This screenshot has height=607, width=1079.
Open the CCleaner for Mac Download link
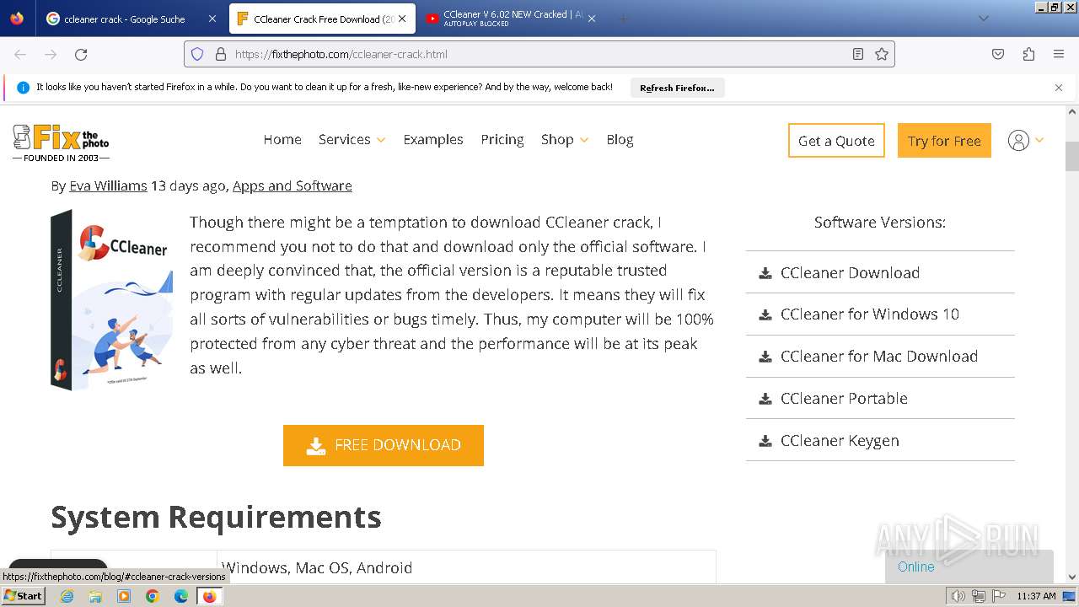click(879, 357)
